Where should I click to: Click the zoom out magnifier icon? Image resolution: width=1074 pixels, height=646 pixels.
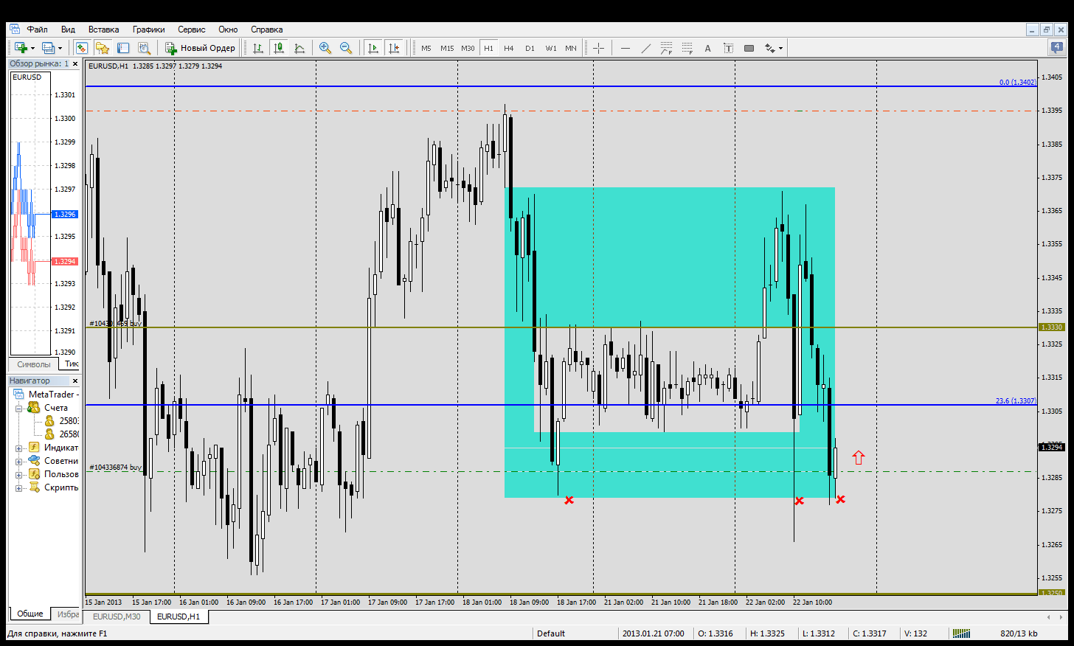coord(345,48)
